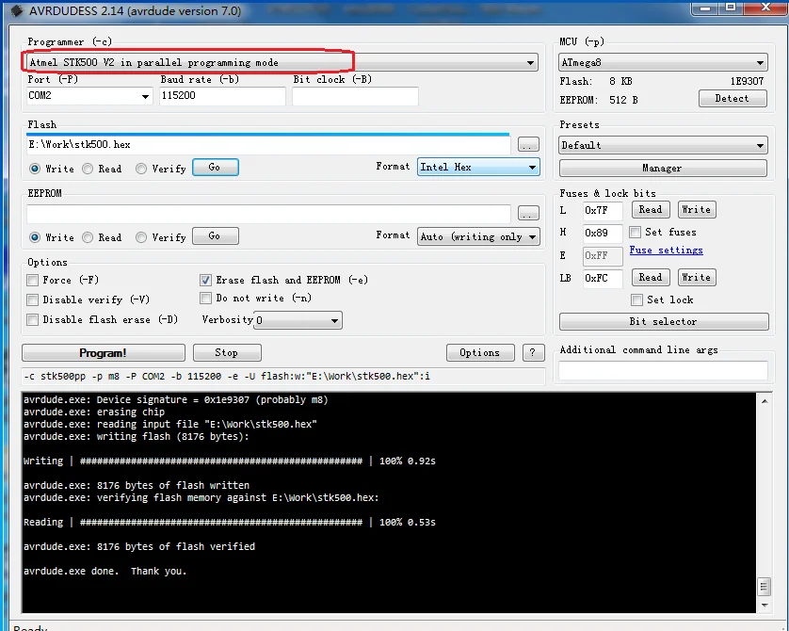Select the EEPROM Verify radio button

click(x=141, y=237)
